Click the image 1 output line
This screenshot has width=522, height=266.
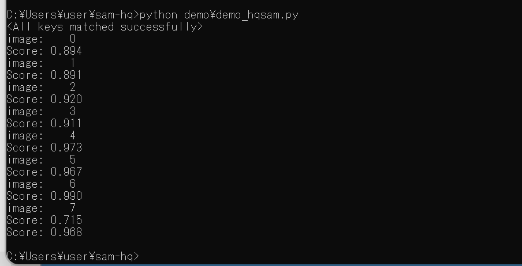(x=41, y=63)
